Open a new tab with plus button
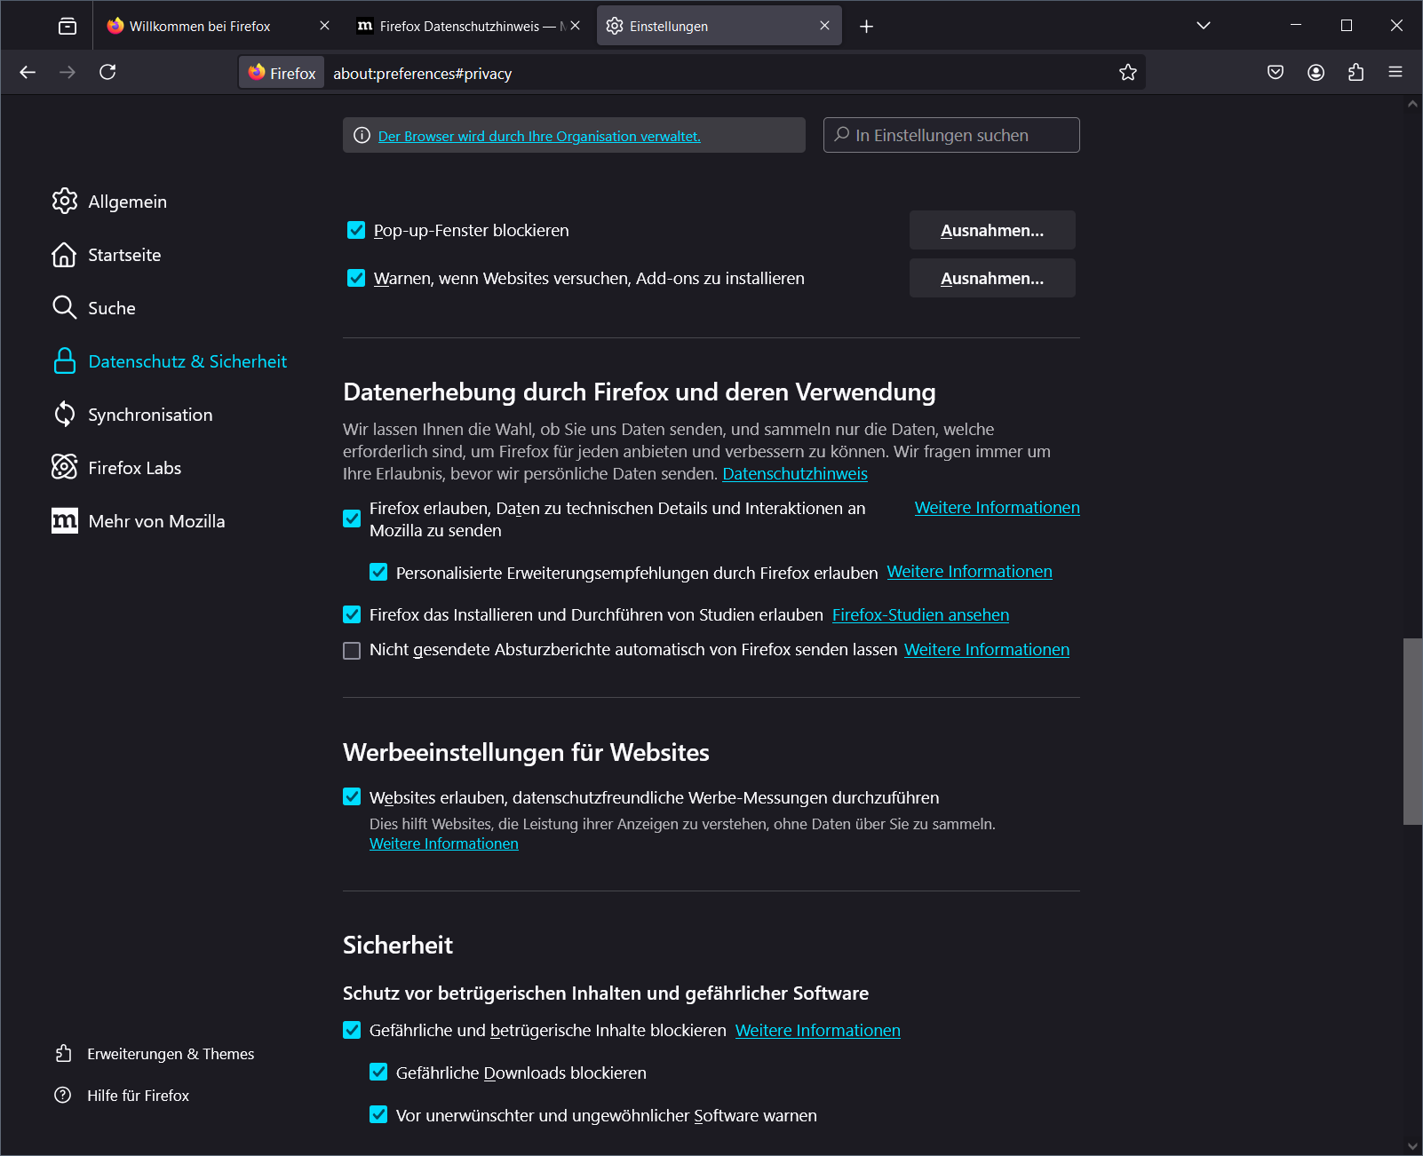1423x1156 pixels. click(x=867, y=27)
